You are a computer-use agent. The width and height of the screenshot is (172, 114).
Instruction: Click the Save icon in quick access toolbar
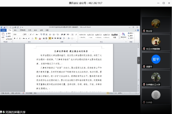point(4,27)
